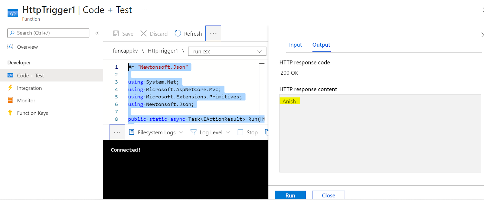Open the editor toolbar more options ellipsis
Viewport: 484px width, 200px height.
coord(213,33)
